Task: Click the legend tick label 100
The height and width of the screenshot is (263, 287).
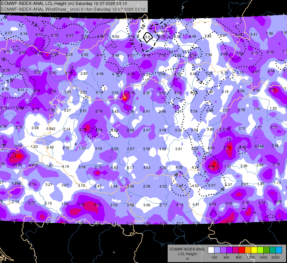Action: 214,257
